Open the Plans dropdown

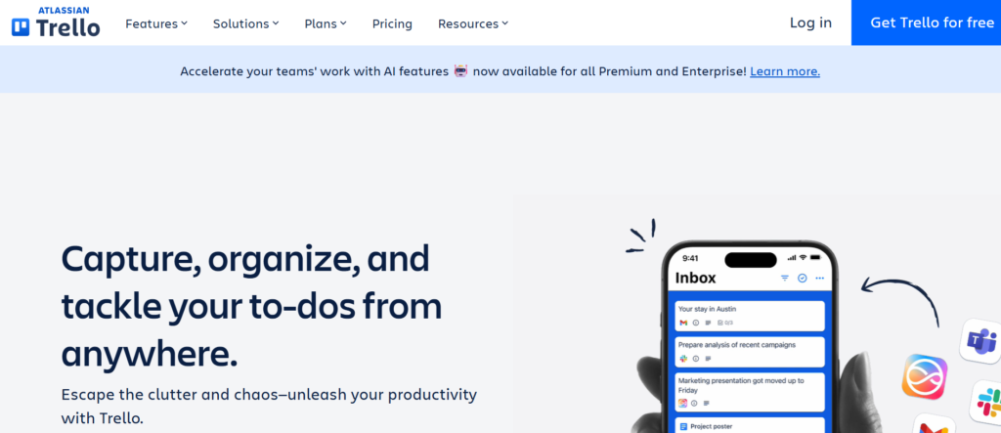click(x=326, y=23)
